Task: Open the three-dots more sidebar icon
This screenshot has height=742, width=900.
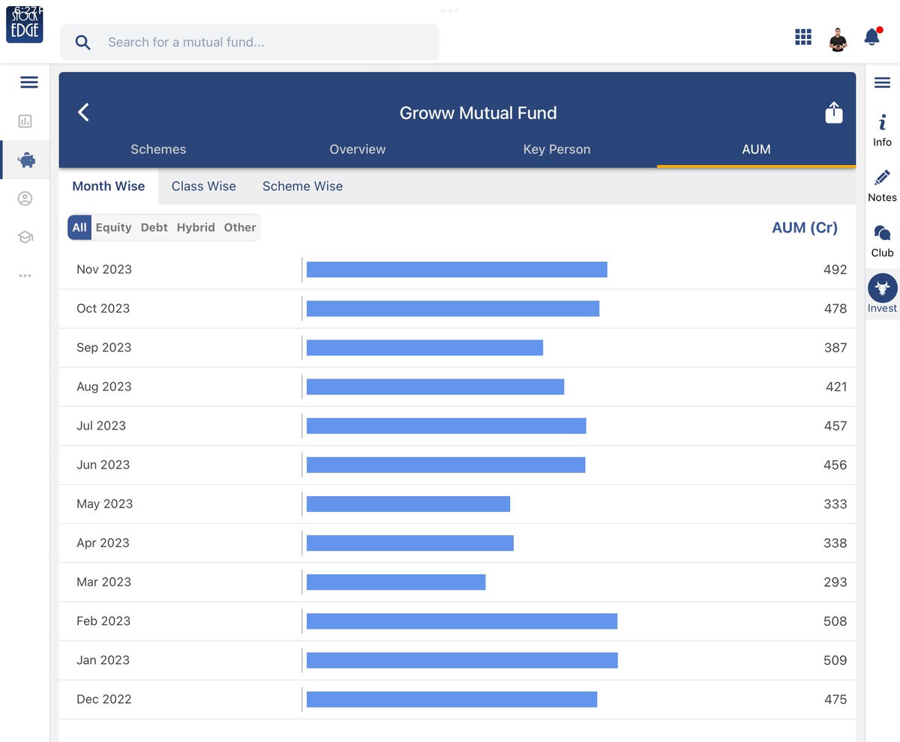Action: point(25,276)
